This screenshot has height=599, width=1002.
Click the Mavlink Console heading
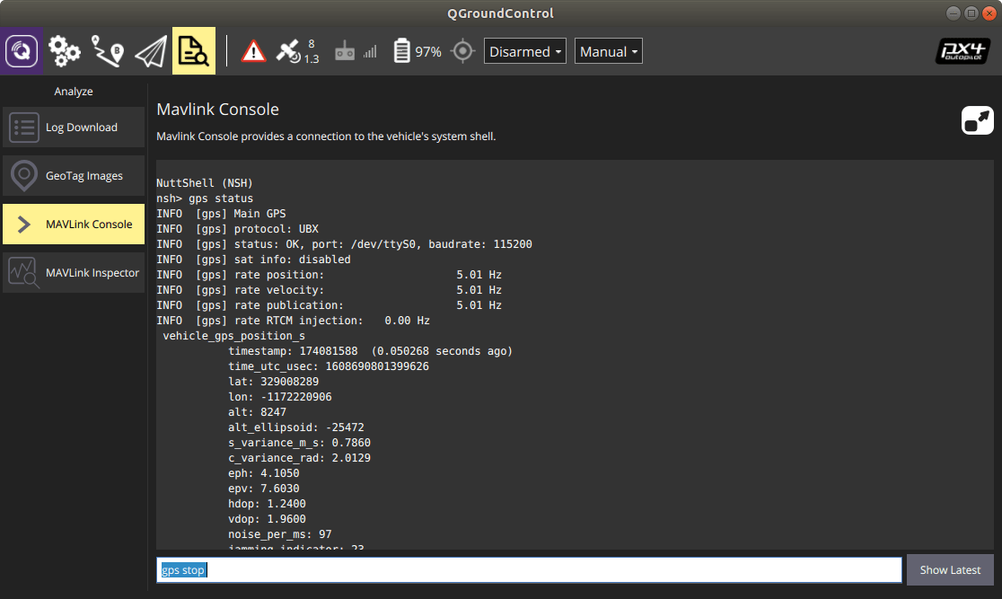(218, 110)
